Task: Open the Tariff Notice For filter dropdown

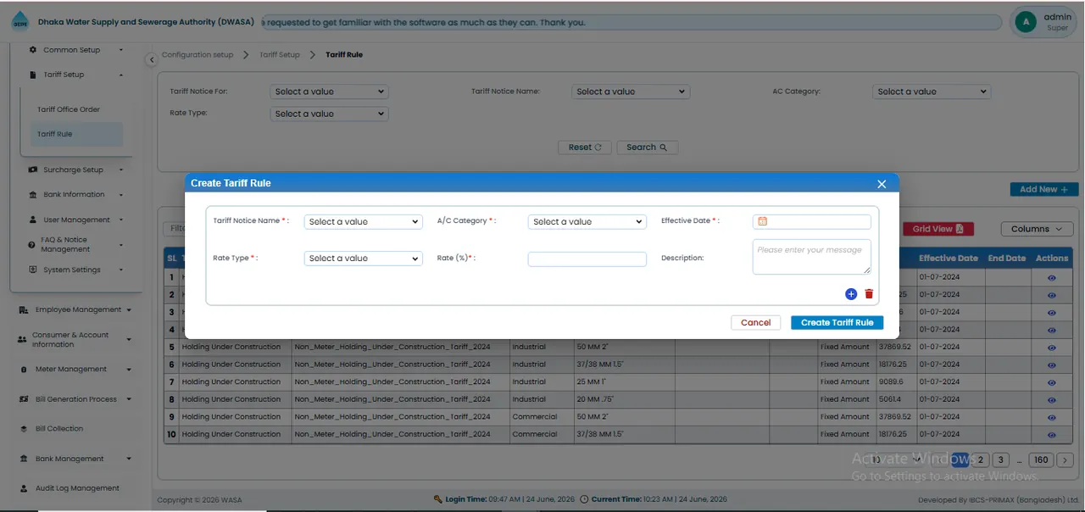Action: [x=329, y=92]
